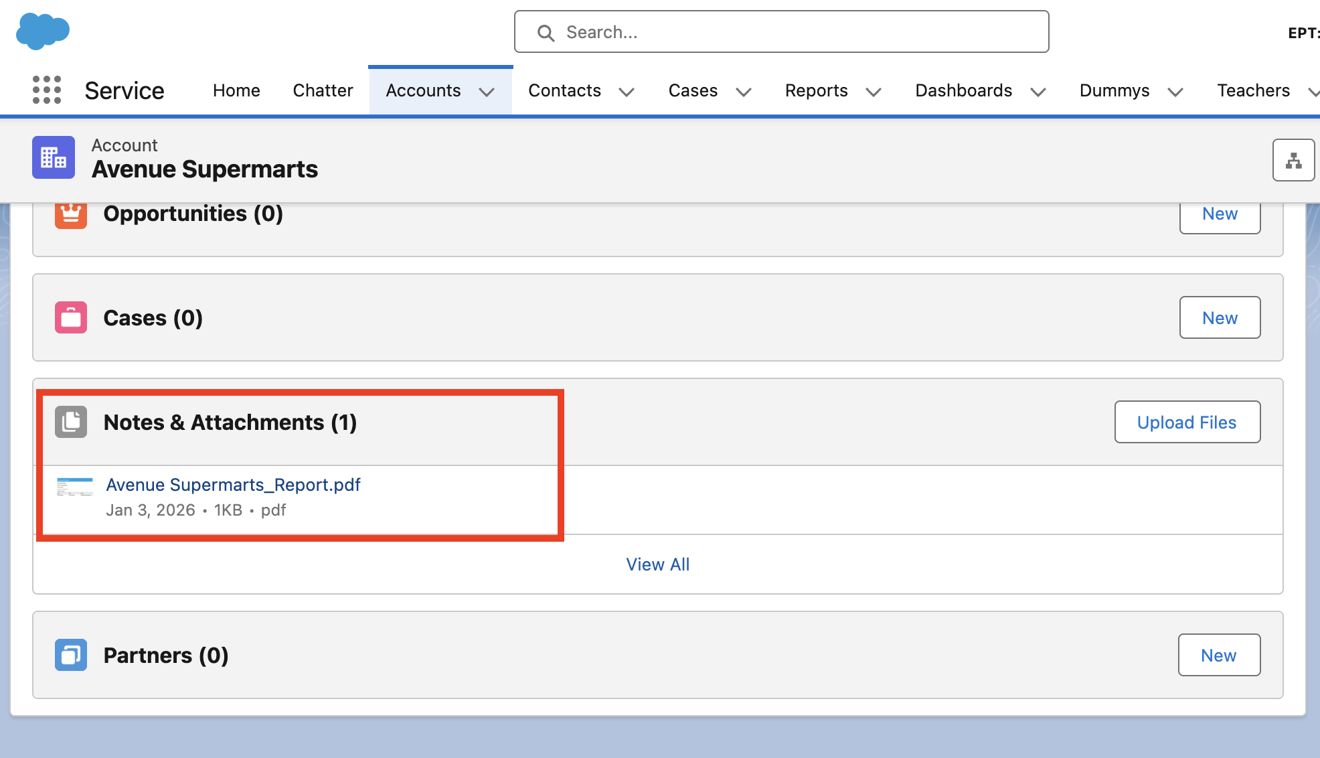Click View All in Notes & Attachments
The height and width of the screenshot is (758, 1320).
click(x=657, y=564)
